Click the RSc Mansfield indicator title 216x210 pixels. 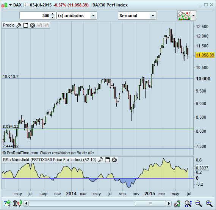coord(50,160)
